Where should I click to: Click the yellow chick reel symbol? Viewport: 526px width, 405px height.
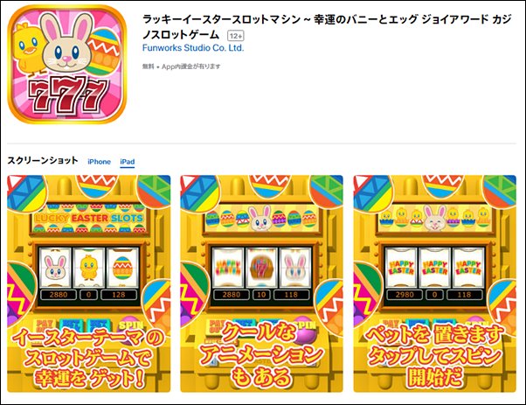[88, 267]
